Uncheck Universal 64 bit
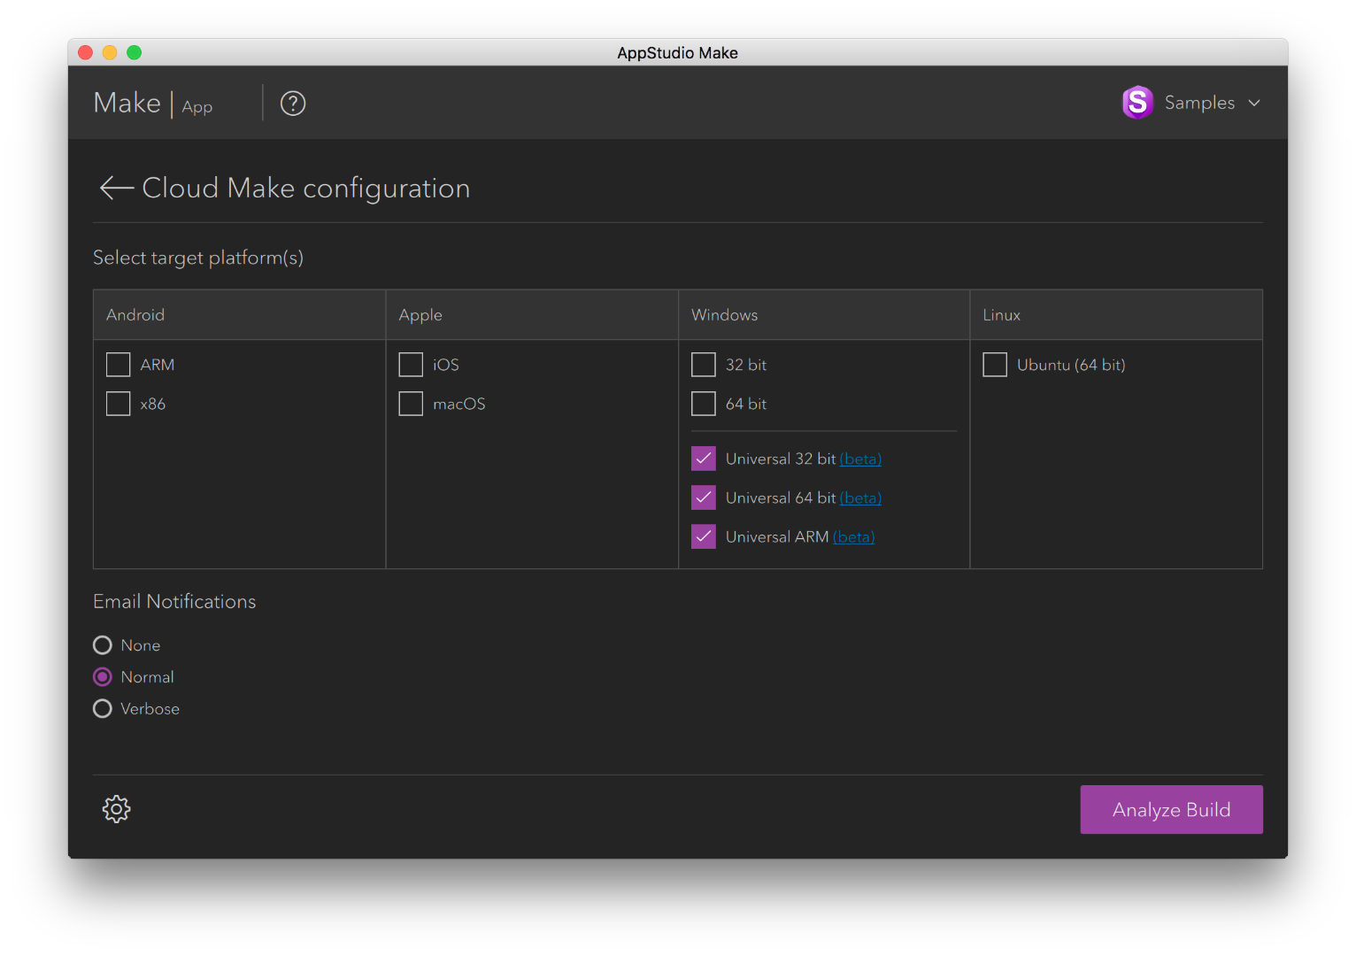Viewport: 1356px width, 956px height. 704,497
